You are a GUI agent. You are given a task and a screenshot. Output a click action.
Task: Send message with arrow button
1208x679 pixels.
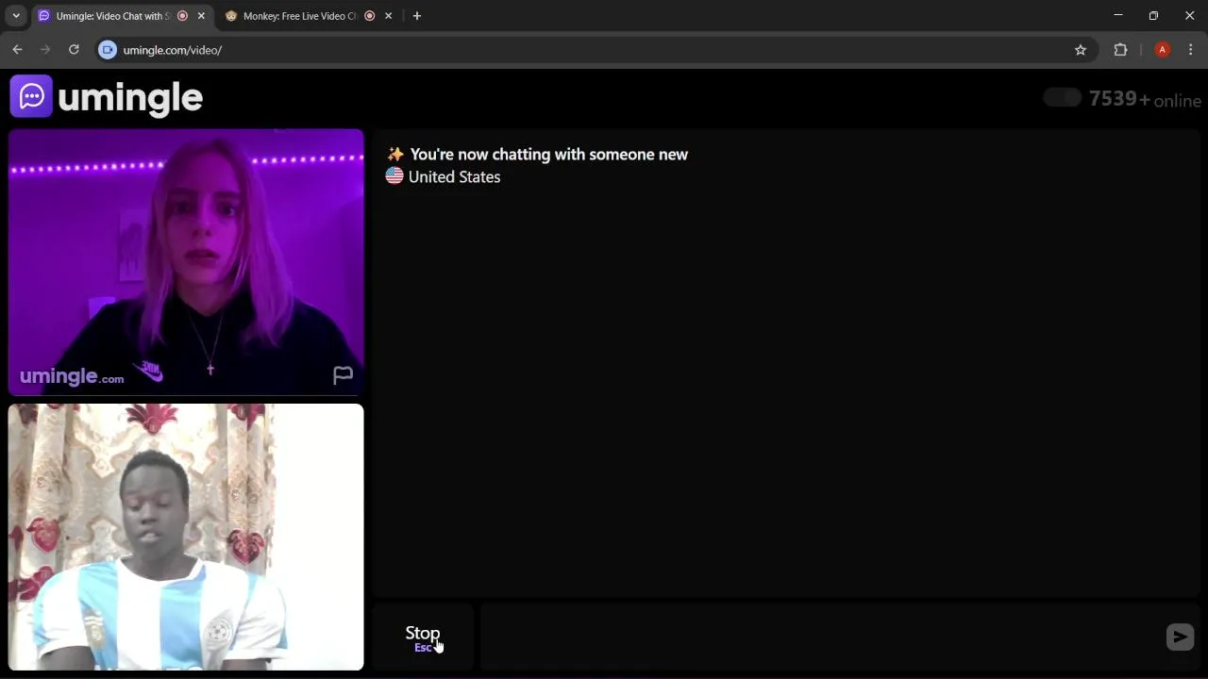tap(1180, 638)
